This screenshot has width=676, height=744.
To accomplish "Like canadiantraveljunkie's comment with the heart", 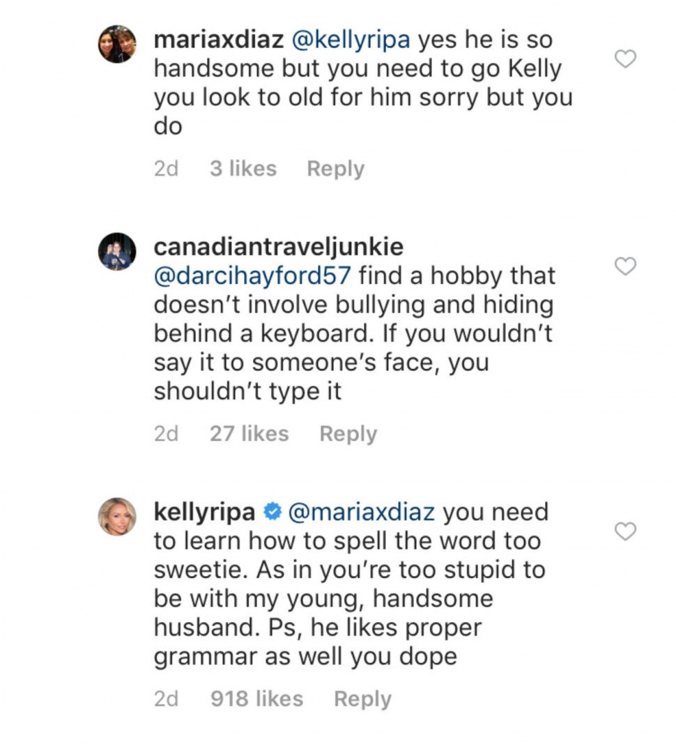I will pyautogui.click(x=627, y=266).
